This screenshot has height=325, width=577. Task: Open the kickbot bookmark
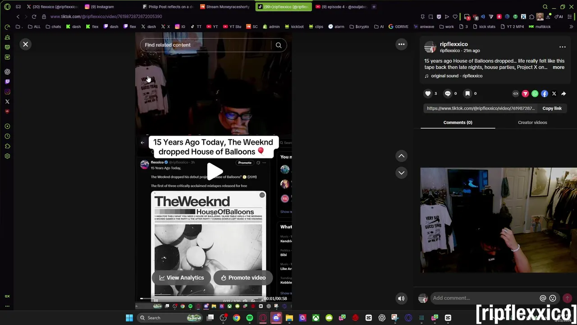293,27
